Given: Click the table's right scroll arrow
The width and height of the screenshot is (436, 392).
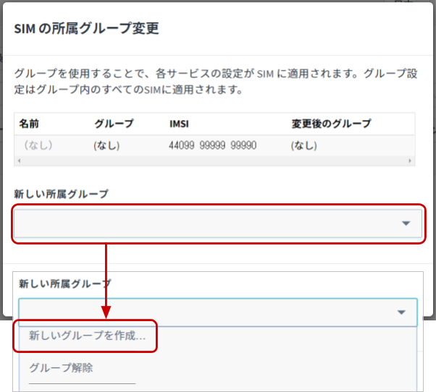Looking at the screenshot, I should 411,161.
